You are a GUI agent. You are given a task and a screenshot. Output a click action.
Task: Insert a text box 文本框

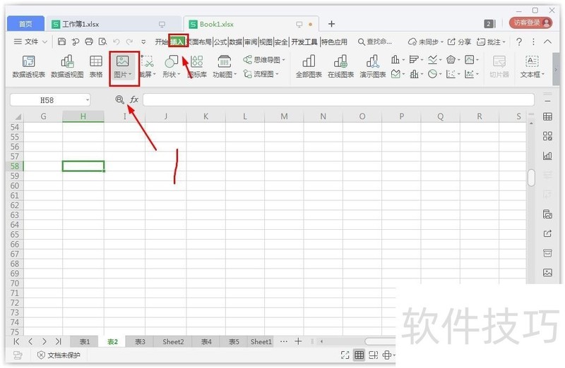tap(532, 66)
